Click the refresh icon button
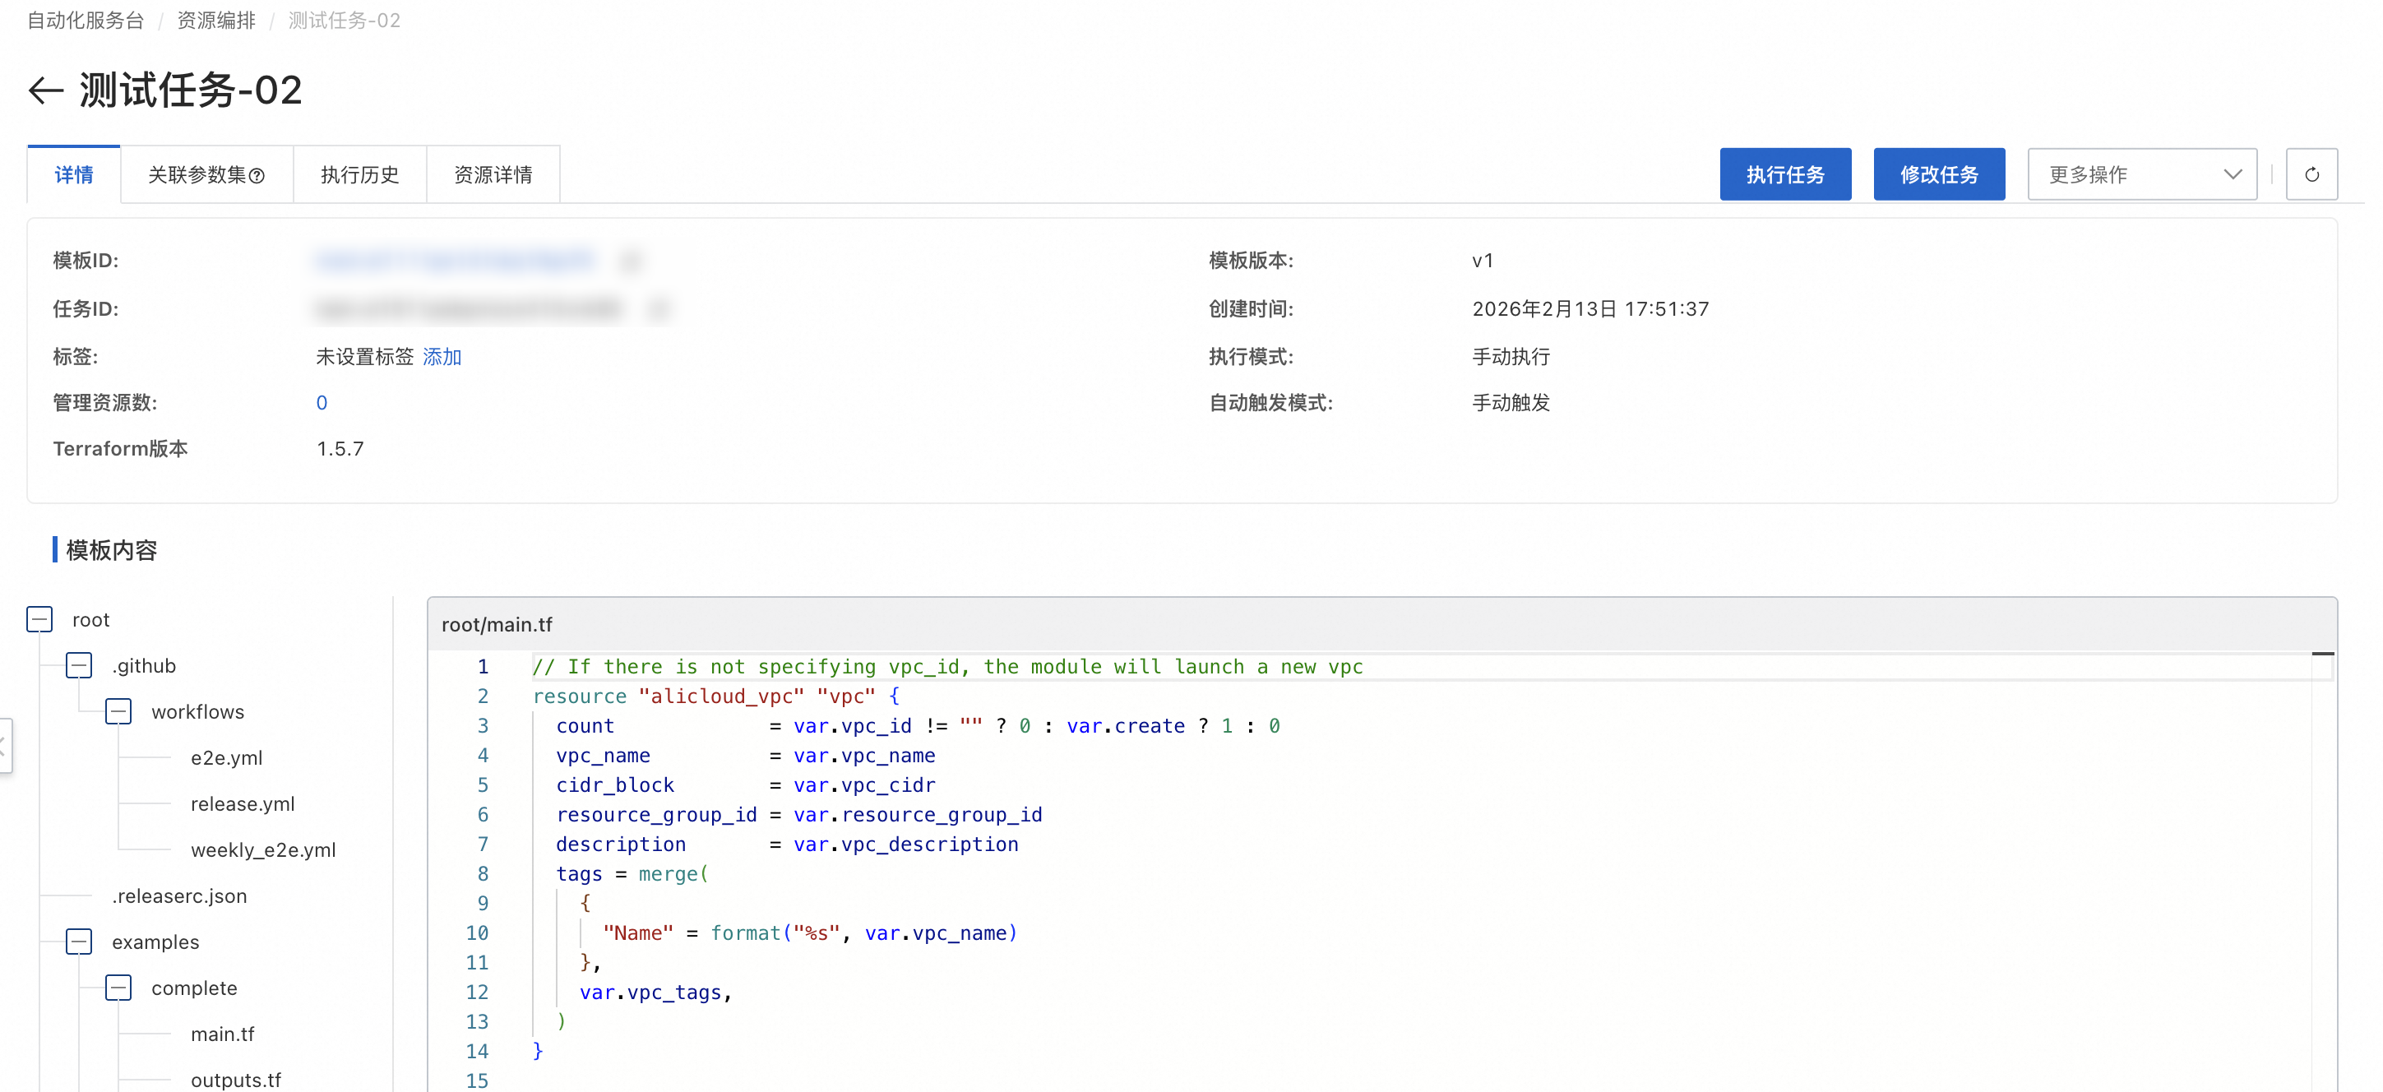Image resolution: width=2383 pixels, height=1092 pixels. pyautogui.click(x=2311, y=174)
